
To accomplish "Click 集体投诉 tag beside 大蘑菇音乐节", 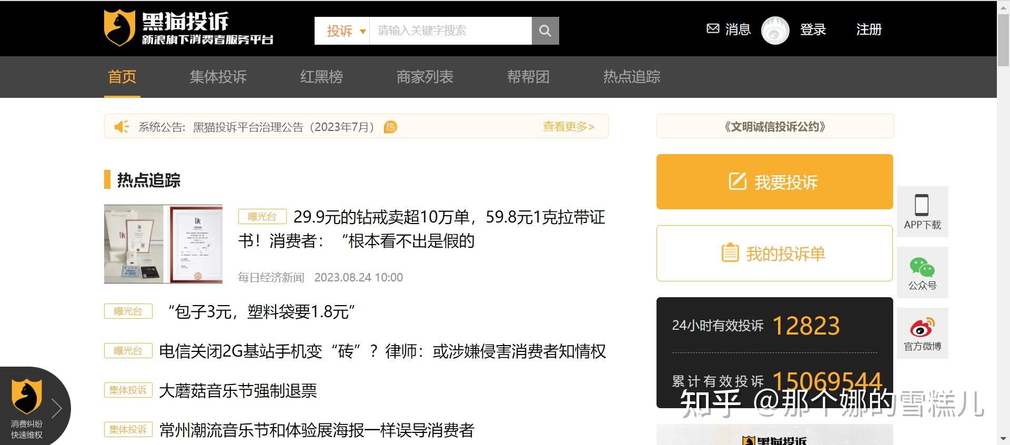I will click(x=128, y=390).
